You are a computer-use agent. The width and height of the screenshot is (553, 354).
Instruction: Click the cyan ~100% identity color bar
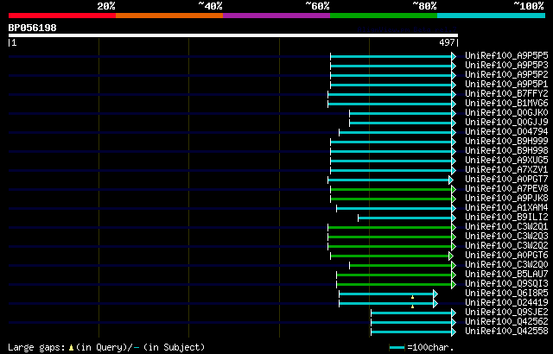492,16
